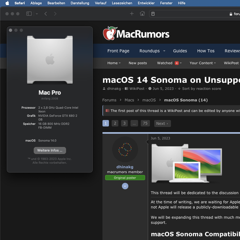Click Weitere Infos button in About window

click(50, 150)
